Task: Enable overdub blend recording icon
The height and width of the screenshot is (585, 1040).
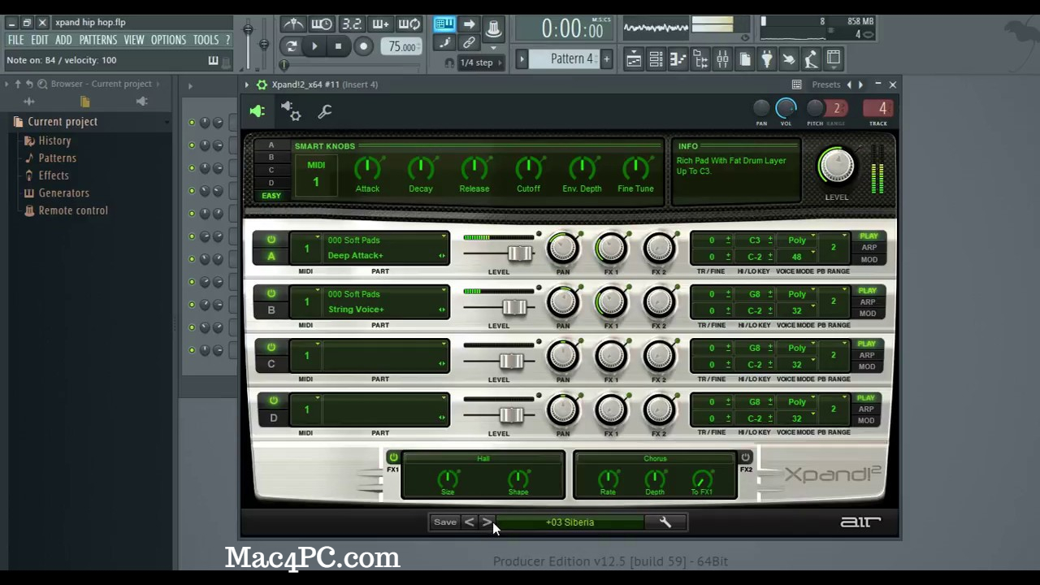Action: coord(380,24)
